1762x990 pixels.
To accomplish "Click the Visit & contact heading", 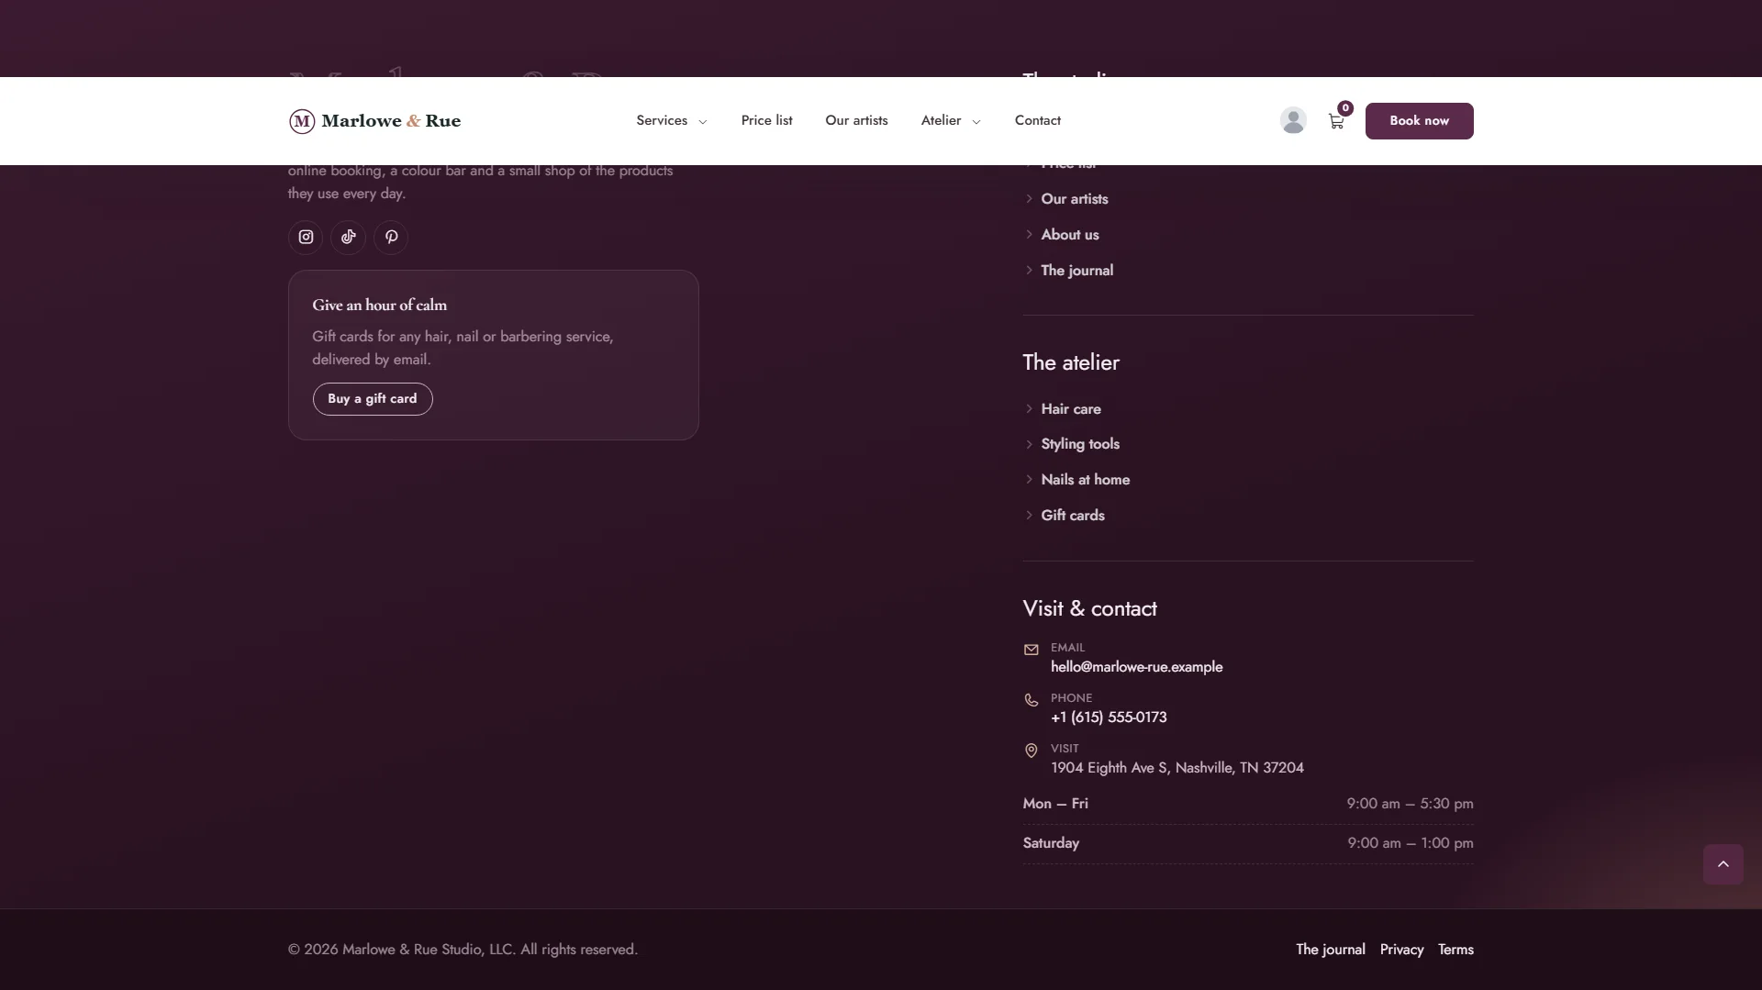I will point(1089,609).
